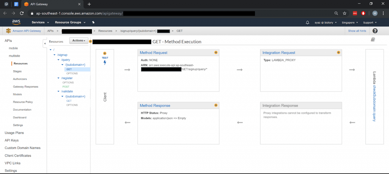The width and height of the screenshot is (389, 174).
Task: Select the highlighted GET under /query
Action: point(69,69)
